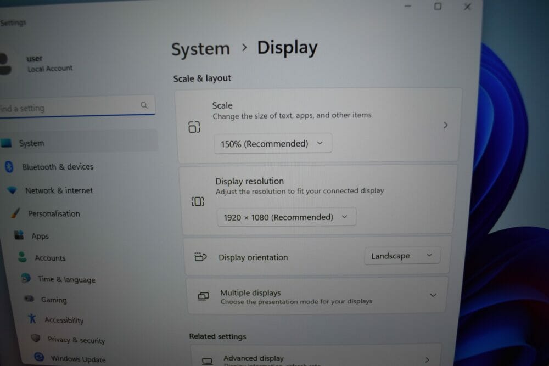This screenshot has height=366, width=549.
Task: Go to Time & language settings
Action: (x=66, y=279)
